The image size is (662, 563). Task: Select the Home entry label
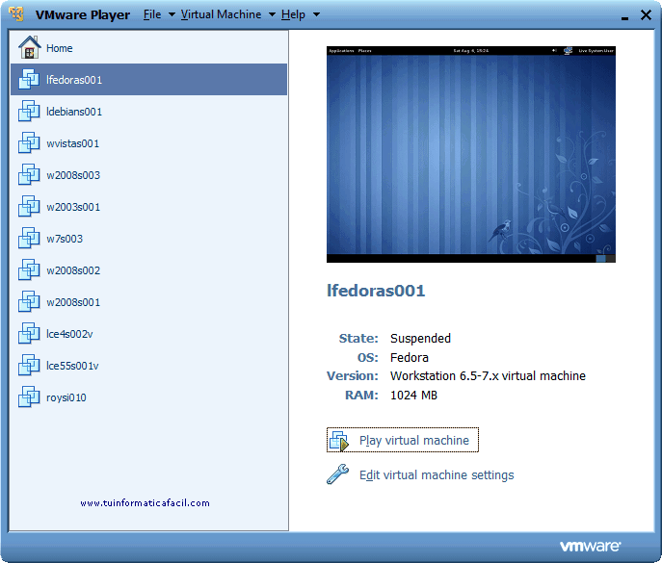click(60, 48)
